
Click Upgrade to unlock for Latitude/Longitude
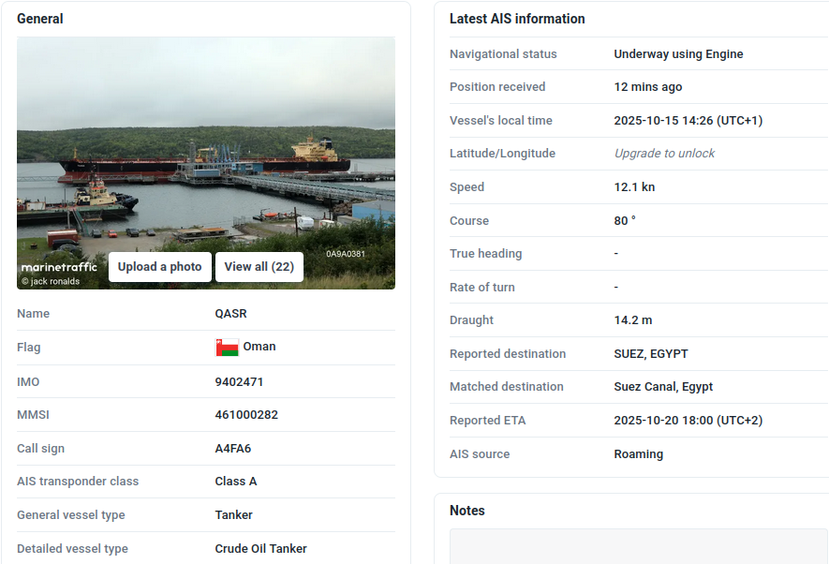(664, 154)
